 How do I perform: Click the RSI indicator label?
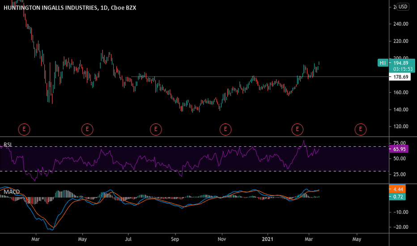coord(8,144)
